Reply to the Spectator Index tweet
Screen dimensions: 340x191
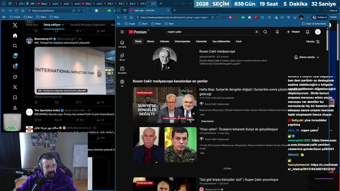tap(36, 120)
